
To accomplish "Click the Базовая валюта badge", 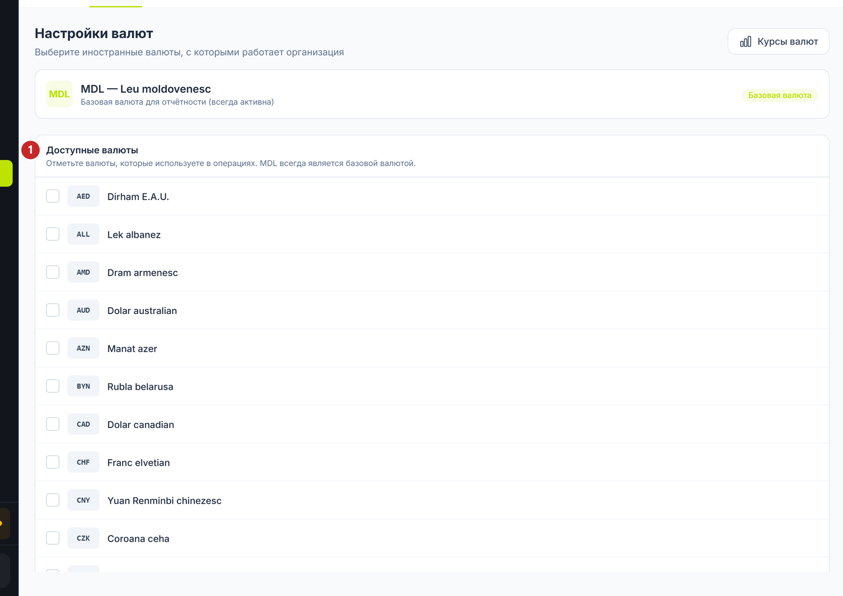I will tap(779, 95).
